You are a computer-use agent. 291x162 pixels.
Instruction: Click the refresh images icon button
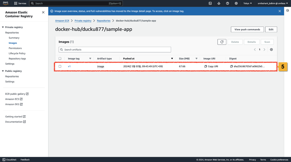coord(222,42)
